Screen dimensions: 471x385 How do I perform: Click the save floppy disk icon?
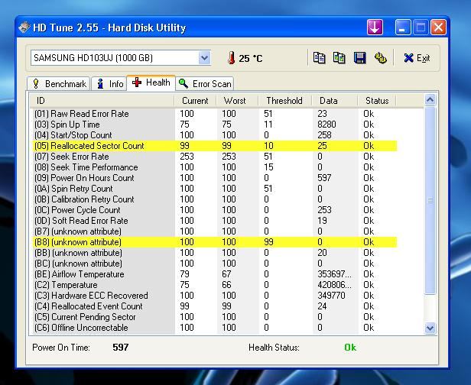pyautogui.click(x=359, y=57)
